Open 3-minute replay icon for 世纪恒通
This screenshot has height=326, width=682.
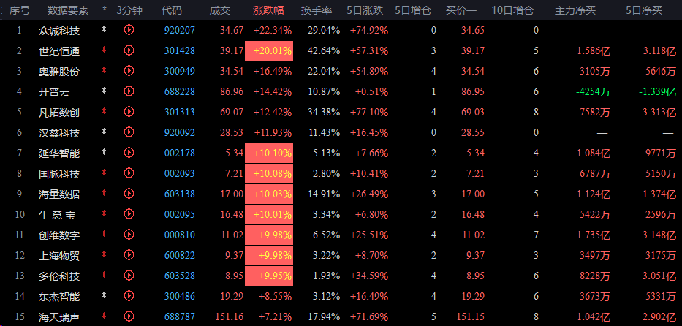click(x=129, y=50)
